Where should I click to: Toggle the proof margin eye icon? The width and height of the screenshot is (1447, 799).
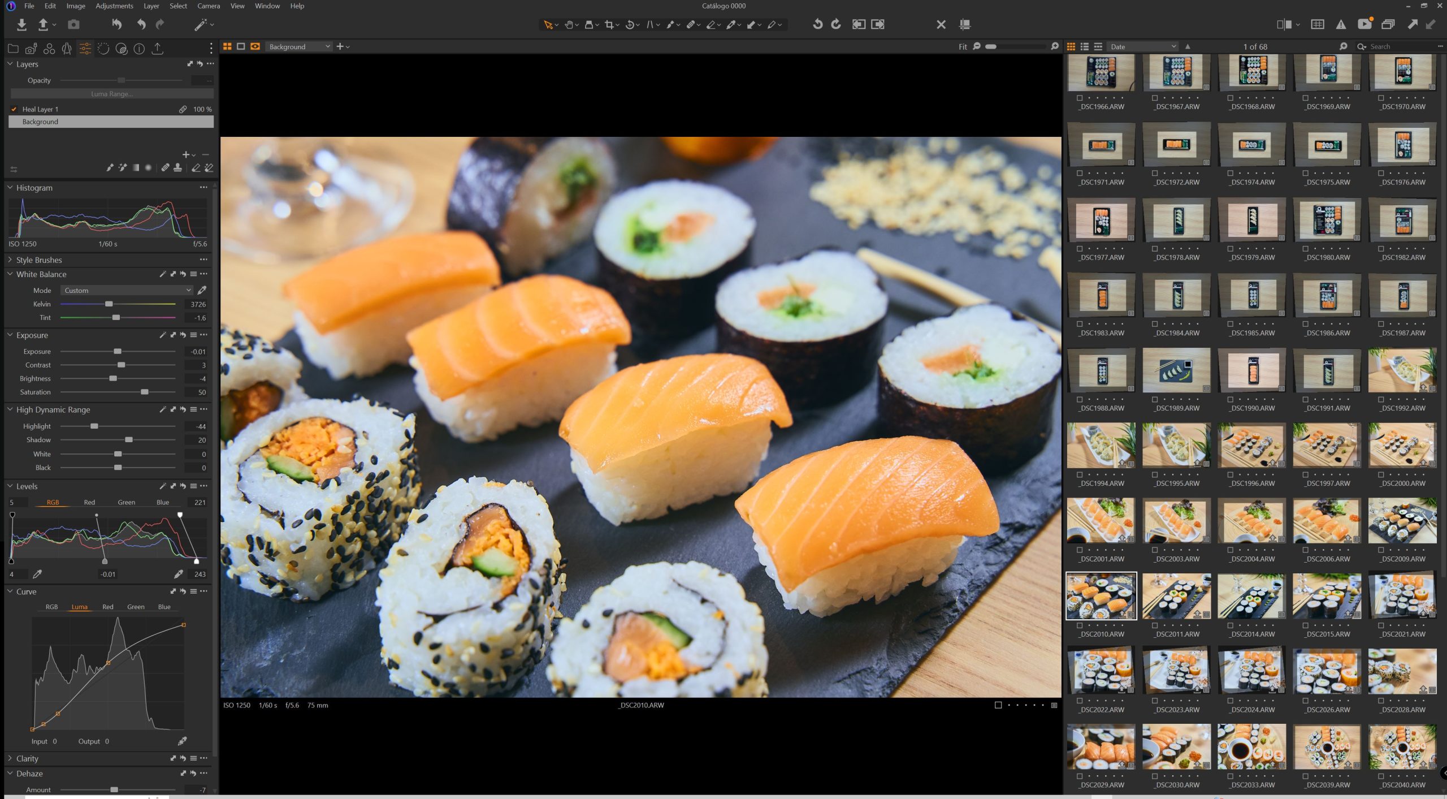[x=255, y=46]
